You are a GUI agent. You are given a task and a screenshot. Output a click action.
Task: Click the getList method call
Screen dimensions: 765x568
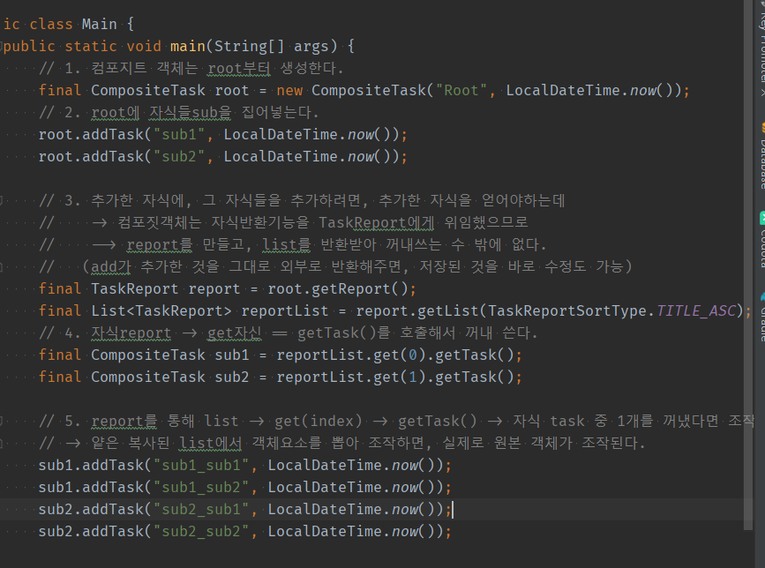click(x=448, y=311)
